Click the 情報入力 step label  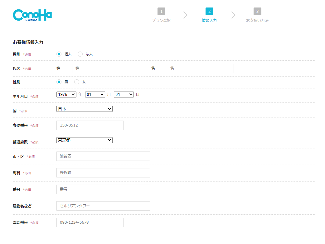(x=209, y=20)
